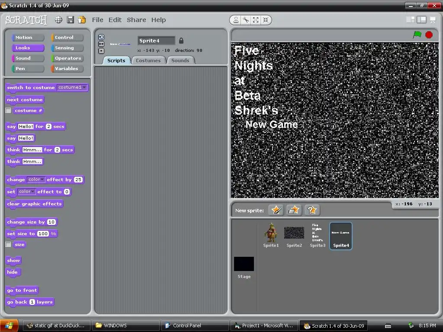The image size is (443, 332).
Task: Switch to full stage view mode
Action: point(421,20)
